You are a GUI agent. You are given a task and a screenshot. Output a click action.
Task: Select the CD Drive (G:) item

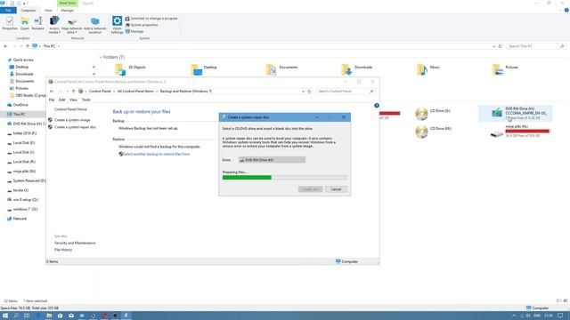pos(434,113)
